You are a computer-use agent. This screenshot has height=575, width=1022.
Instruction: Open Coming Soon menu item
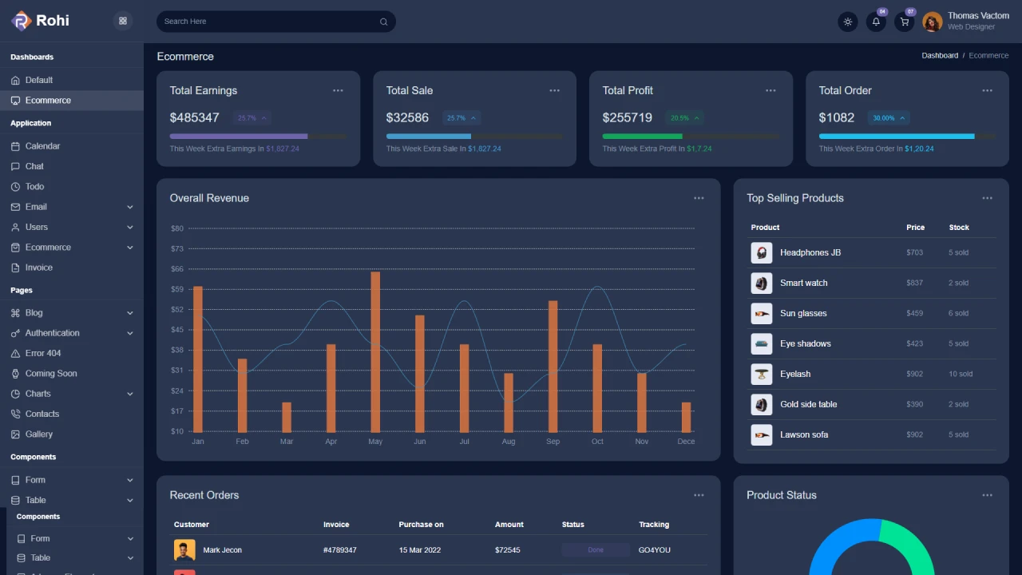click(x=72, y=373)
